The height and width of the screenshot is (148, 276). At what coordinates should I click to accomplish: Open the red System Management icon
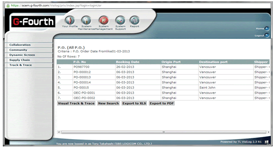(x=104, y=20)
